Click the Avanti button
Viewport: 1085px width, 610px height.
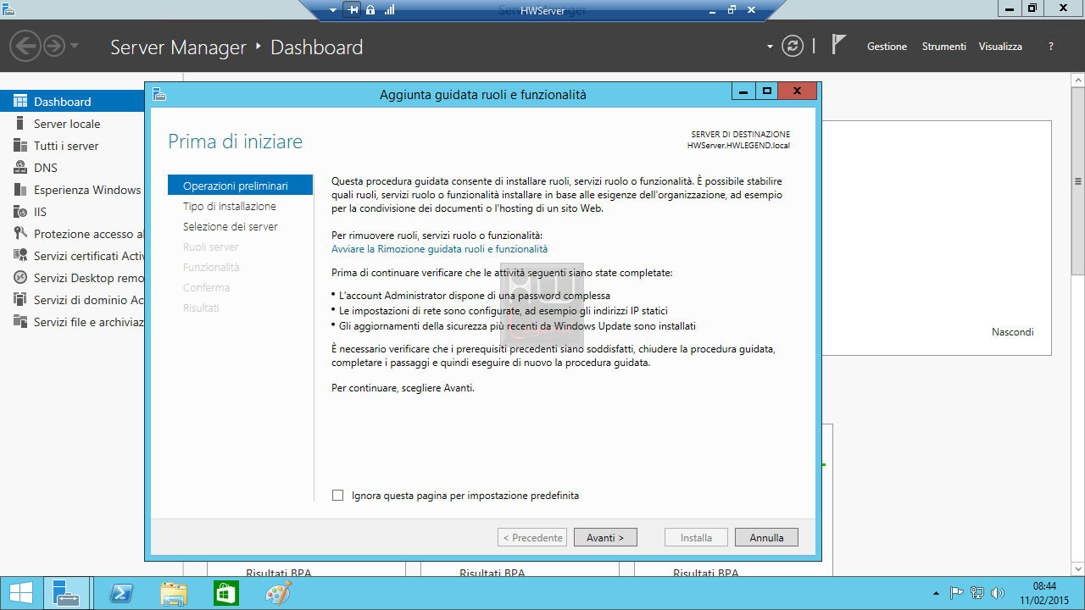point(605,537)
